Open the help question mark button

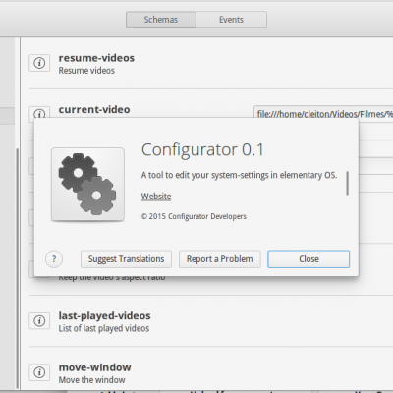click(x=54, y=259)
